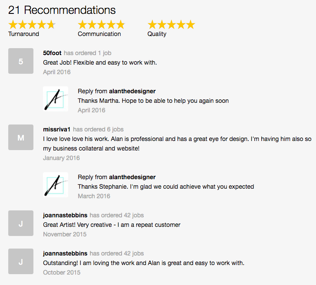
Task: Open joannastebbins profile from October 2015 review
Action: tap(65, 253)
